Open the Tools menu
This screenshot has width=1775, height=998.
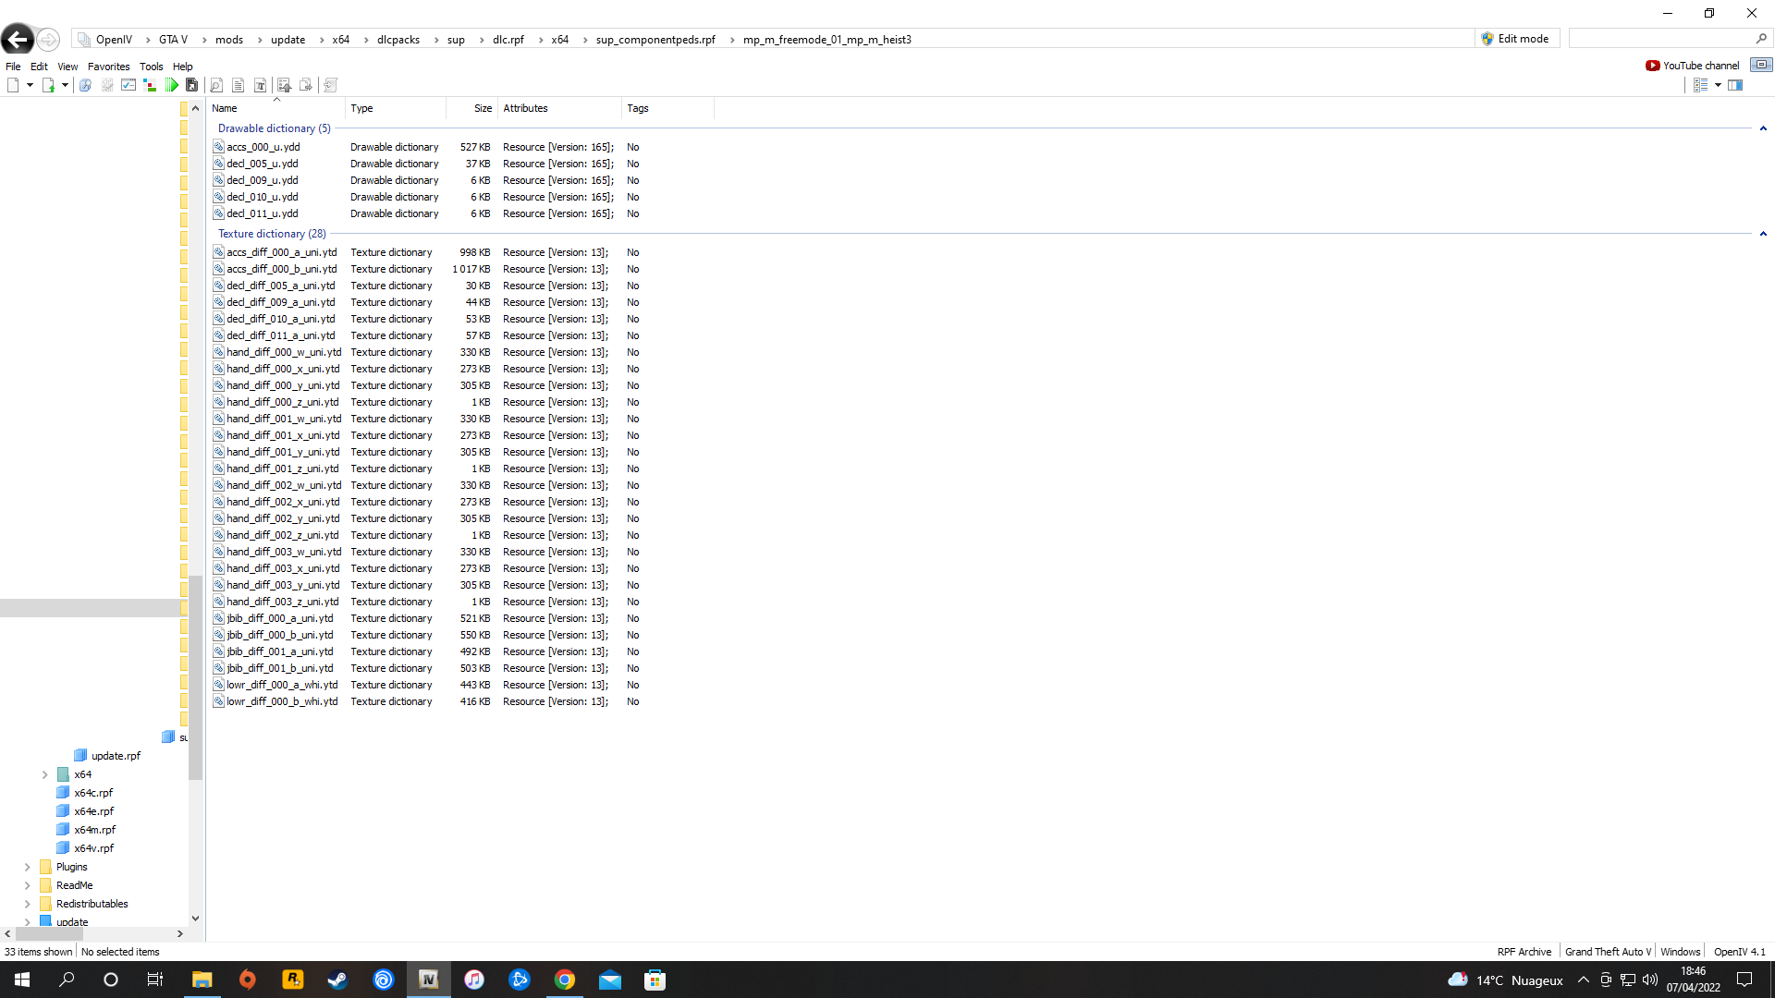click(x=151, y=67)
